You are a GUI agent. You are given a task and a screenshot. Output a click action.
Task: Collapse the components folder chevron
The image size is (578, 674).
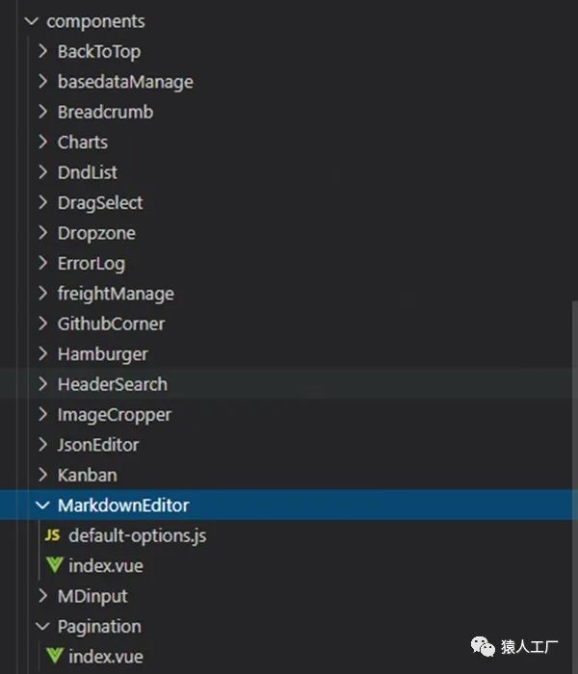pos(32,20)
